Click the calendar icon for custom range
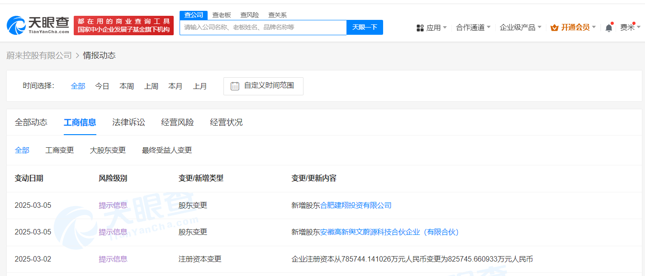 pyautogui.click(x=235, y=86)
